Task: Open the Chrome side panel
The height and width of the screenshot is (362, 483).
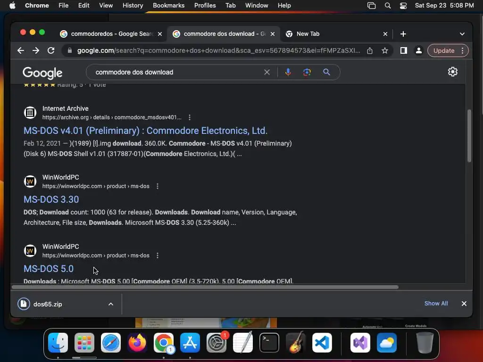Action: click(404, 50)
